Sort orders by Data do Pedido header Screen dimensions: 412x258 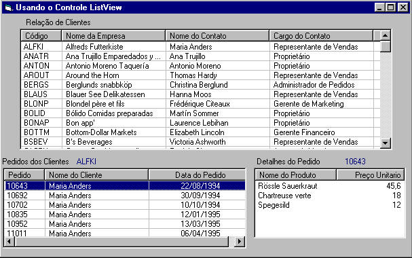[197, 175]
